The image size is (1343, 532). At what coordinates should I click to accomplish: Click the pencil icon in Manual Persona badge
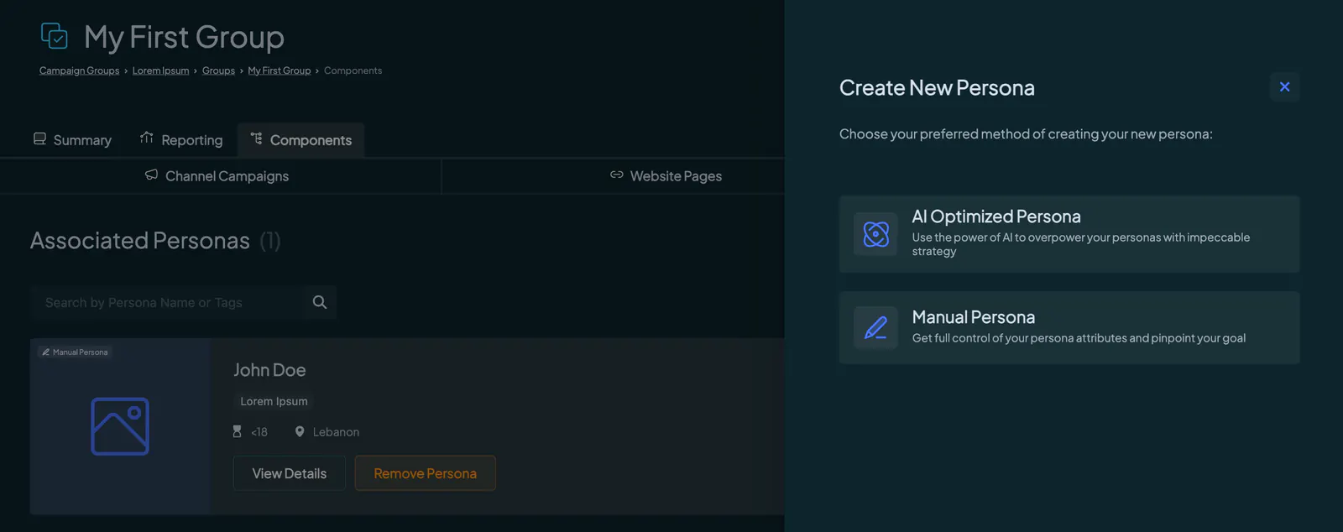tap(45, 352)
